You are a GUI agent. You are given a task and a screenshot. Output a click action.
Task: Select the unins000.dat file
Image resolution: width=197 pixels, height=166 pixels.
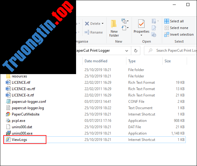tap(22, 127)
